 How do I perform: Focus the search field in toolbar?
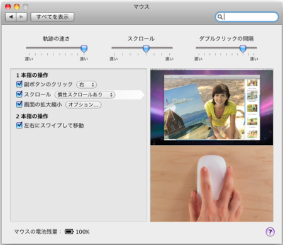(247, 17)
